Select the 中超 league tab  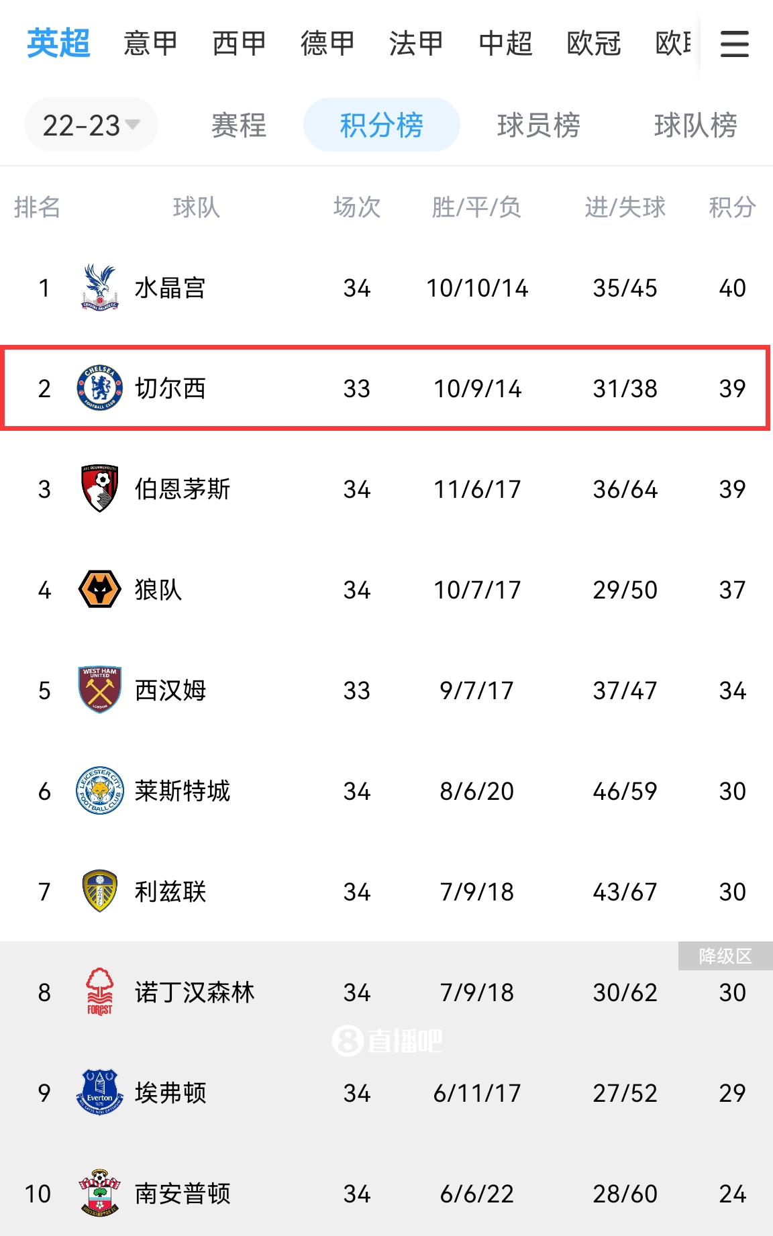pos(505,42)
